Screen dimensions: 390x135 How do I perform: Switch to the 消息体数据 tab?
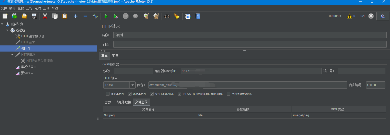pyautogui.click(x=123, y=102)
